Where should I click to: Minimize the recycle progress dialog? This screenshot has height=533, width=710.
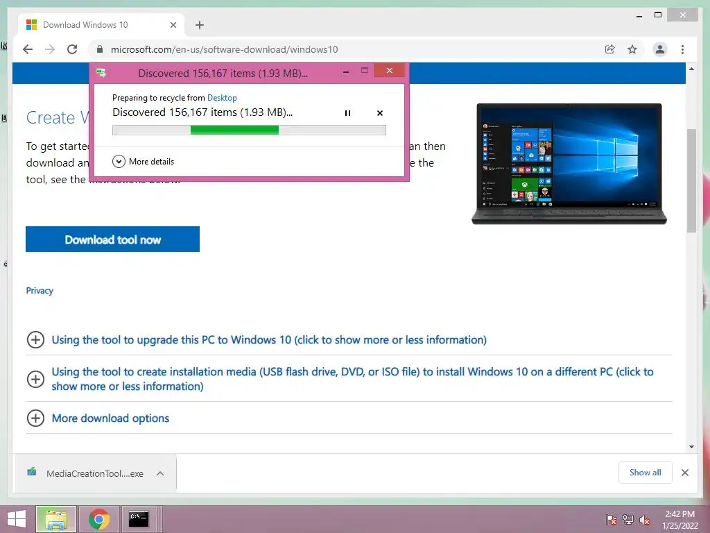pos(346,71)
